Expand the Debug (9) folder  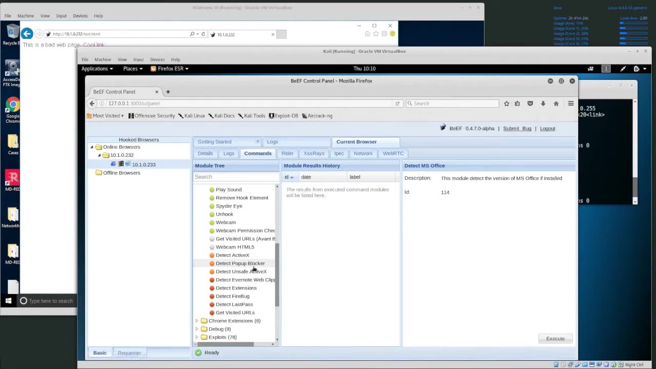pyautogui.click(x=197, y=329)
